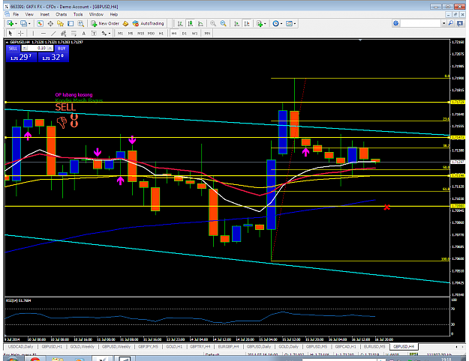469x361 pixels.
Task: Switch timeframe to M1
Action: tap(120, 34)
